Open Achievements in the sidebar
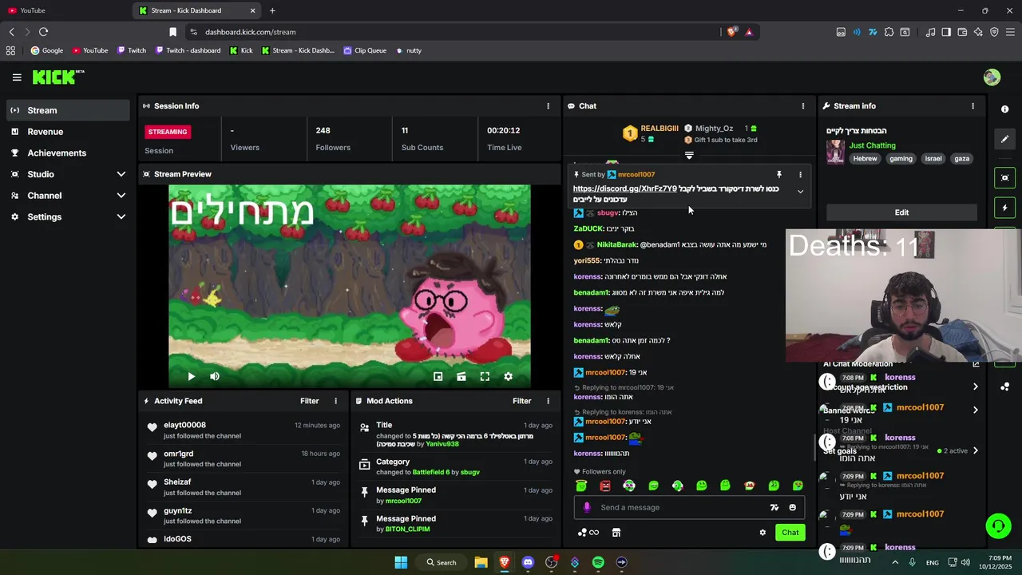The width and height of the screenshot is (1022, 575). 68,153
